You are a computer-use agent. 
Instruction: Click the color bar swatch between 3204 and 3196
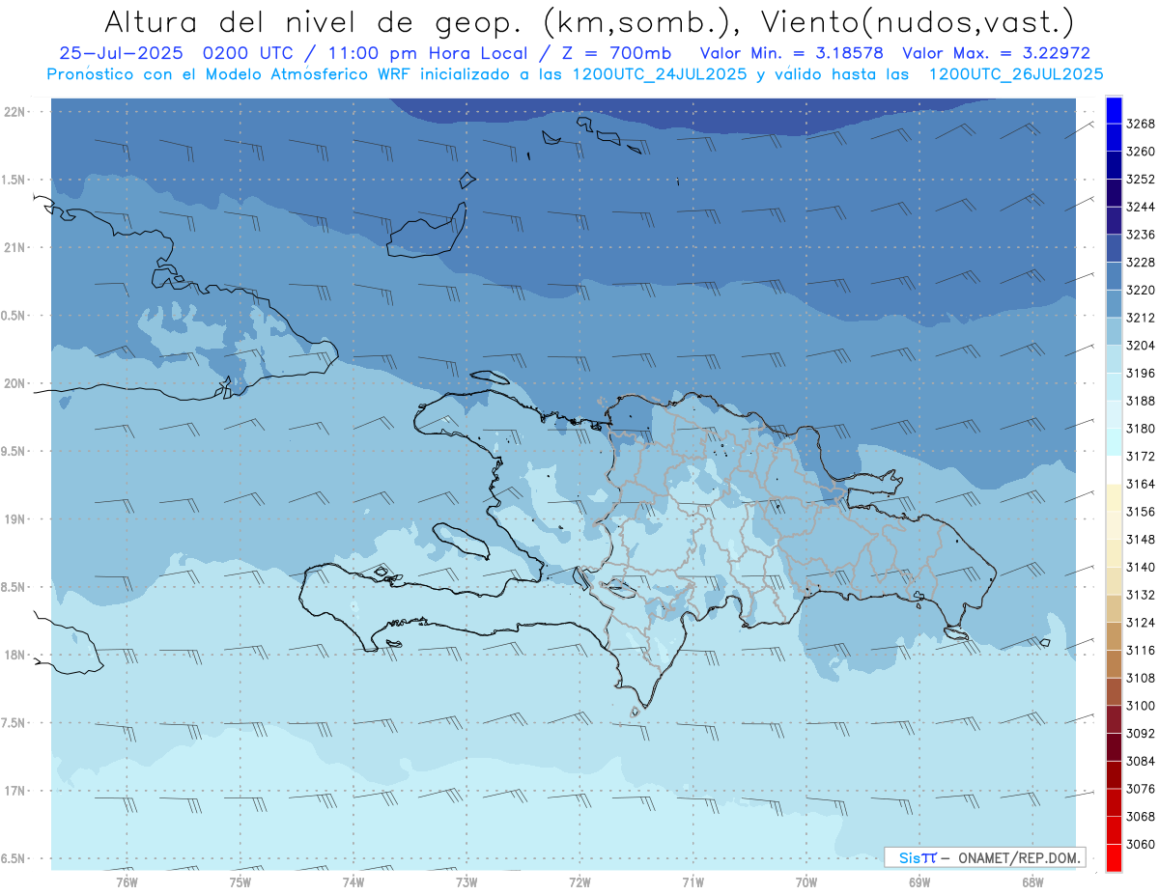1114,359
